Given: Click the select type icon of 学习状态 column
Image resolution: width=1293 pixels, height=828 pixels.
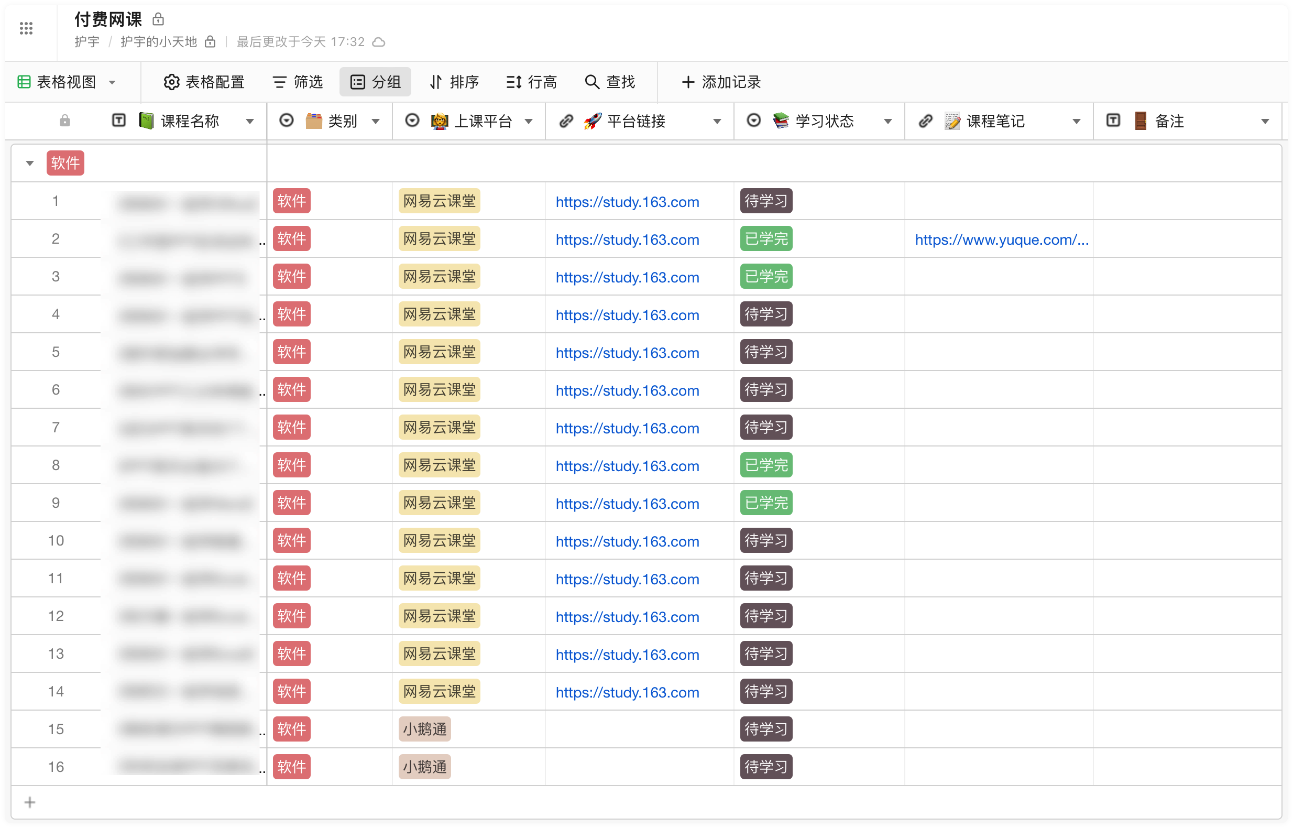Looking at the screenshot, I should click(754, 121).
